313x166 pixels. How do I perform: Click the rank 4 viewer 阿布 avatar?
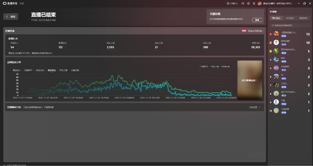[x=276, y=59]
